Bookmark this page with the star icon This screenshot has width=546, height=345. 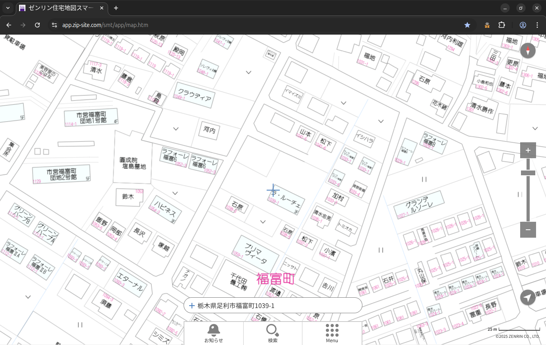click(467, 25)
